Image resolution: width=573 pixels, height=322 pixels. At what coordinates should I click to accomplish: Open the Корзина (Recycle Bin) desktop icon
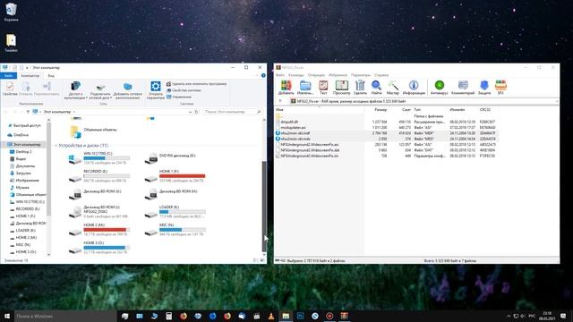(x=11, y=12)
